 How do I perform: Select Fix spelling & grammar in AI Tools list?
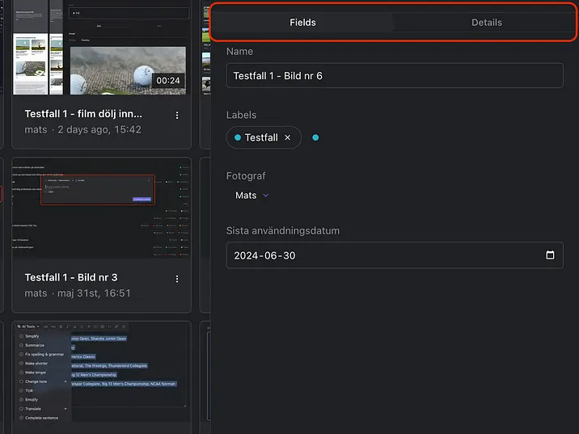tap(44, 354)
